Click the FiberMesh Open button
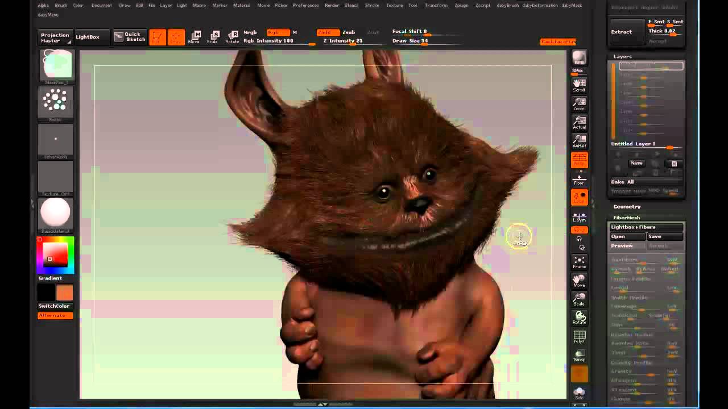 tap(627, 236)
